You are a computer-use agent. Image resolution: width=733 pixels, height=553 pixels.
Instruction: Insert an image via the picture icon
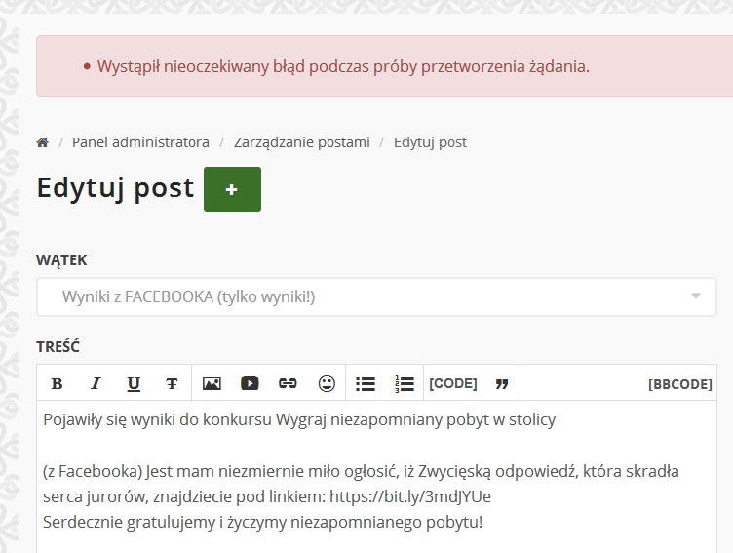click(x=212, y=383)
